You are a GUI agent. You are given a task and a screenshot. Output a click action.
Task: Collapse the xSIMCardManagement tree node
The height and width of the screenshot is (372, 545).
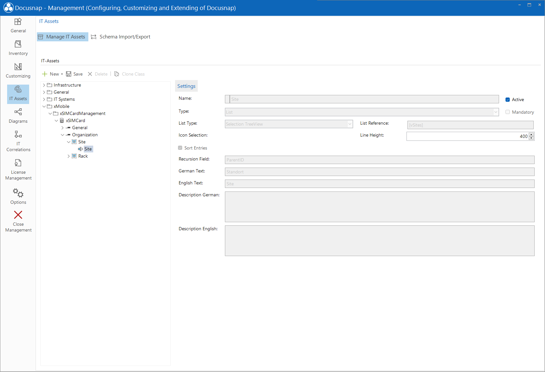(x=50, y=113)
